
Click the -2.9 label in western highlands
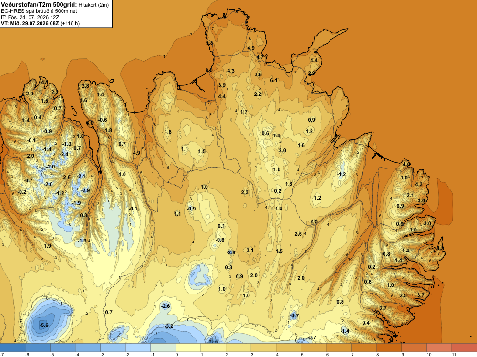click(85, 190)
